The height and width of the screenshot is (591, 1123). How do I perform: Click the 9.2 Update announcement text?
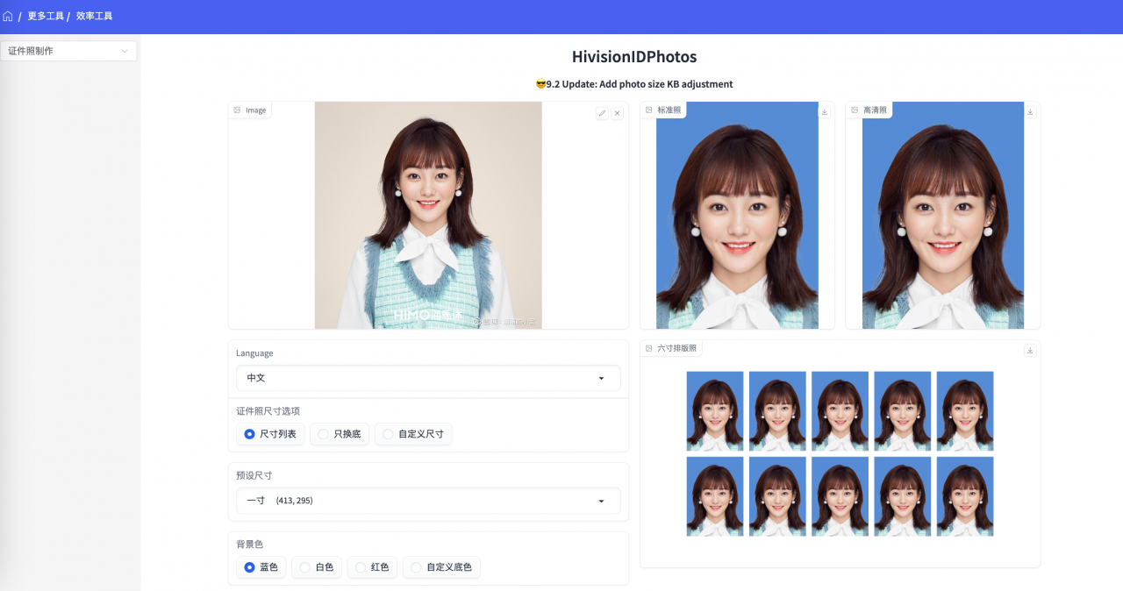pos(634,84)
